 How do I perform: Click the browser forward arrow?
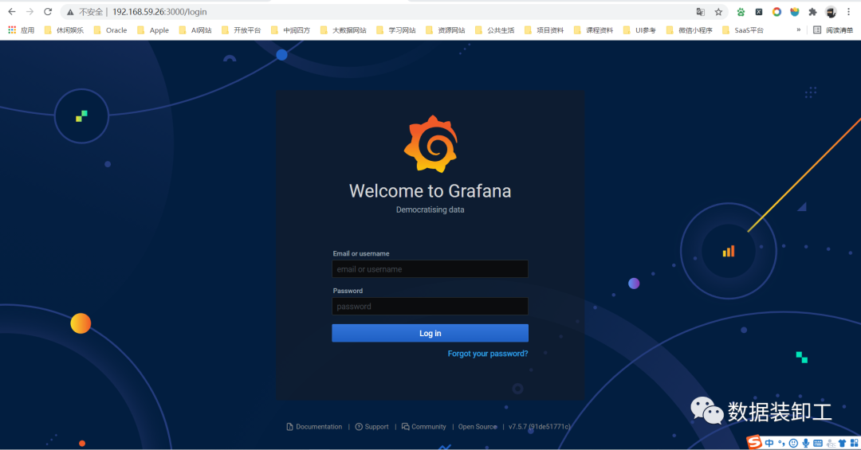(29, 11)
